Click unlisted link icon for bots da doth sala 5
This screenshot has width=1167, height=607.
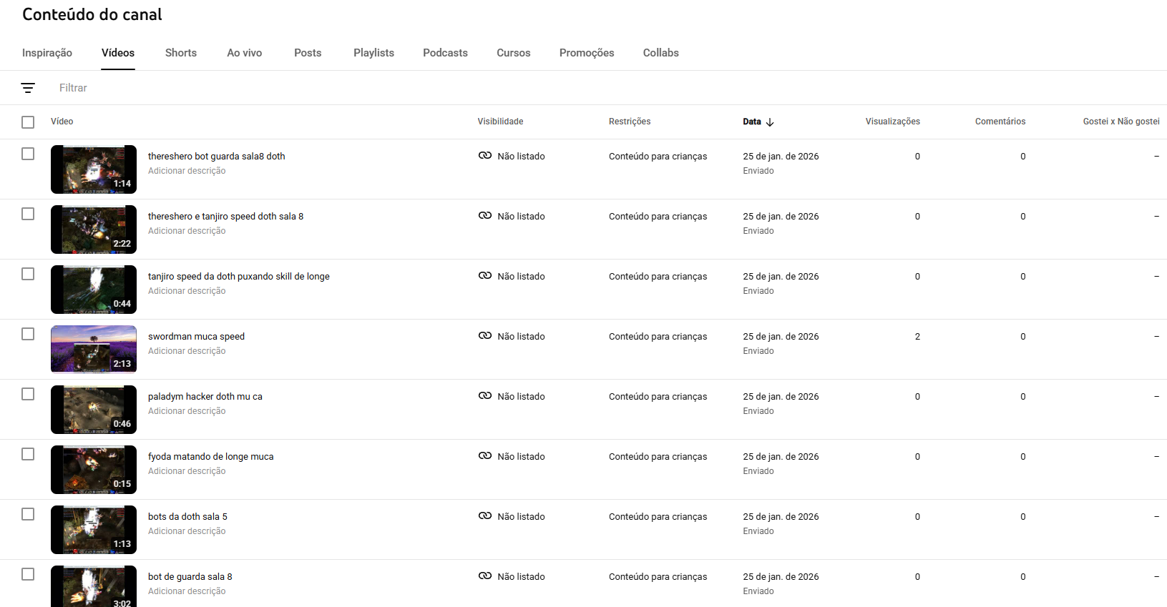tap(485, 516)
